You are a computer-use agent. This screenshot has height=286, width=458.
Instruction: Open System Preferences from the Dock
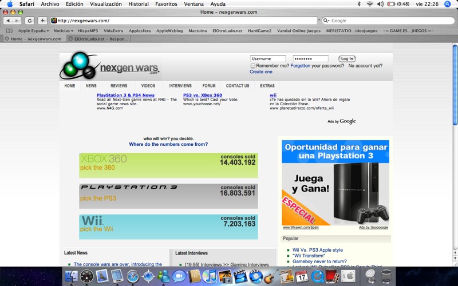[348, 276]
